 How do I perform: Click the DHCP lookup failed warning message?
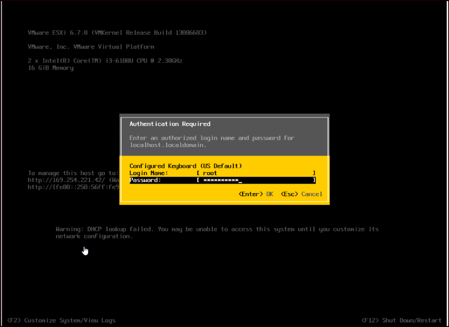coord(217,233)
